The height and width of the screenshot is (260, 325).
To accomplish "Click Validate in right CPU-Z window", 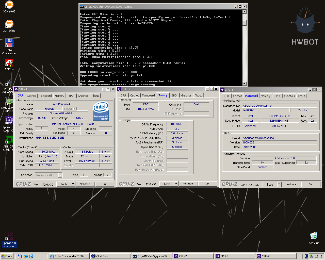I will [291, 184].
